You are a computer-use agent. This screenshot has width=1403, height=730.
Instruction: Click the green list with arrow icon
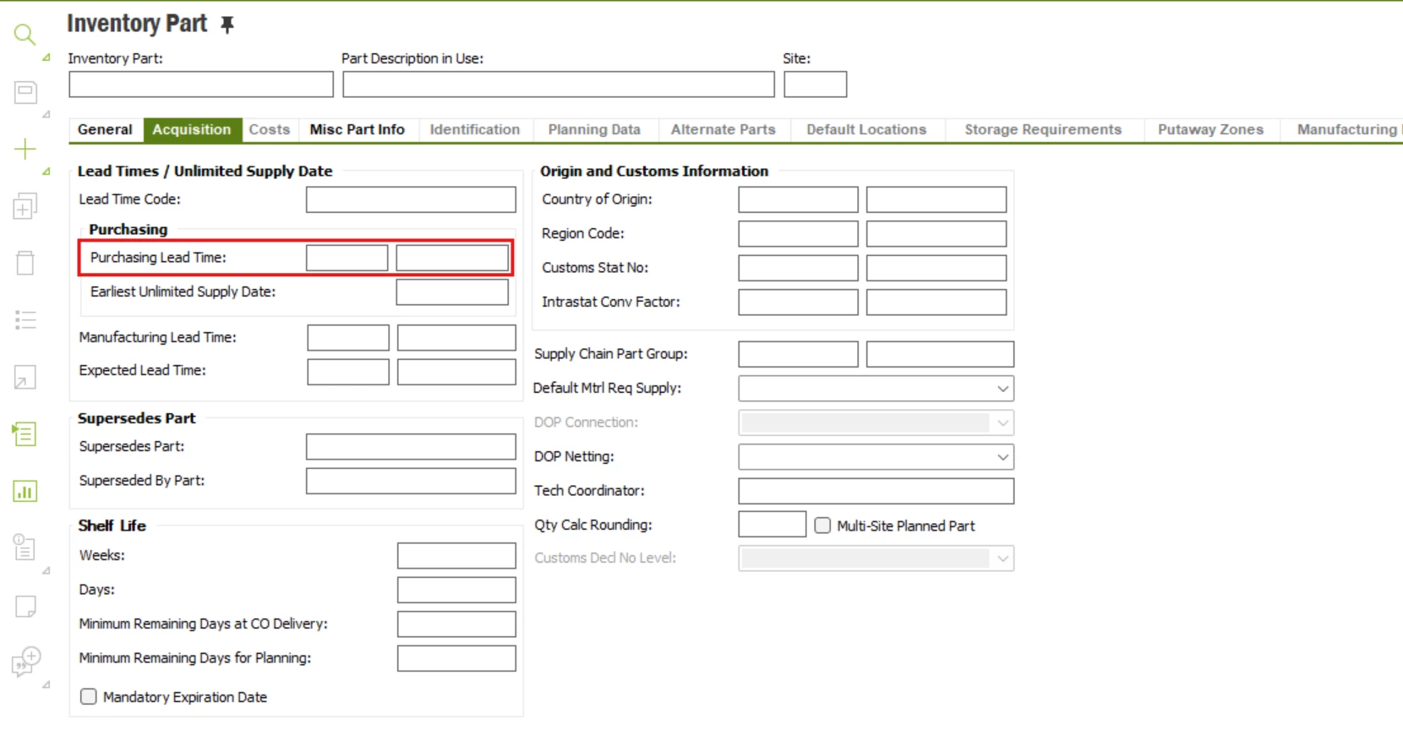[25, 434]
